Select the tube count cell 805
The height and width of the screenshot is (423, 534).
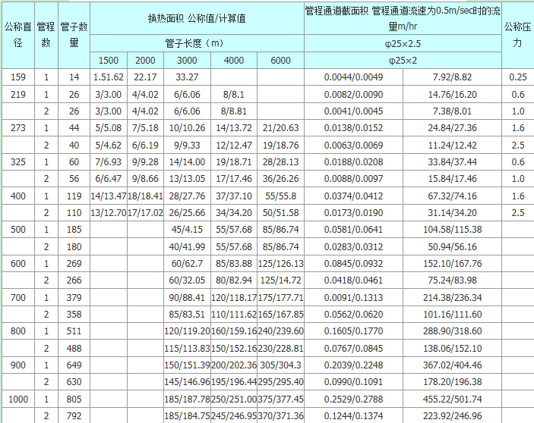point(74,399)
